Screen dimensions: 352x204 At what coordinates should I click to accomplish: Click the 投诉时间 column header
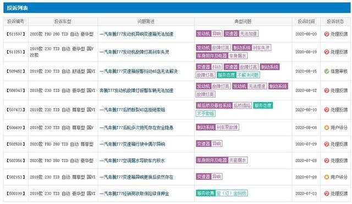(306, 21)
